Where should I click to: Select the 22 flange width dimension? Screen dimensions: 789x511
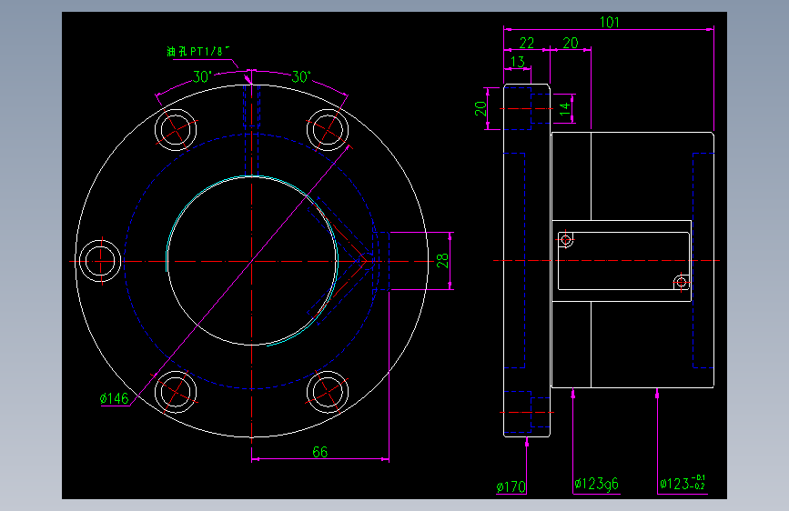pos(526,44)
